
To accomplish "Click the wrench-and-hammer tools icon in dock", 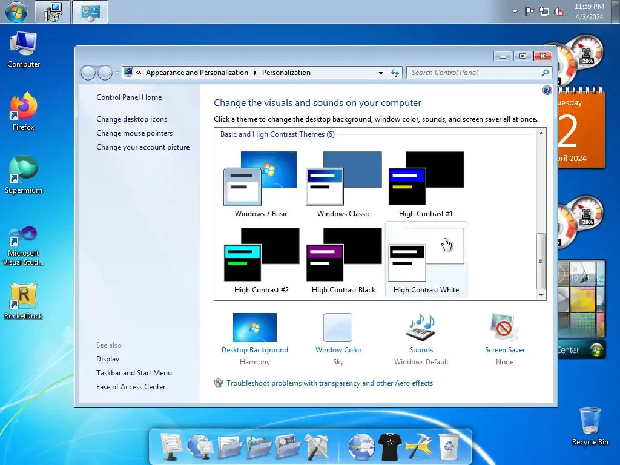I will click(x=317, y=447).
